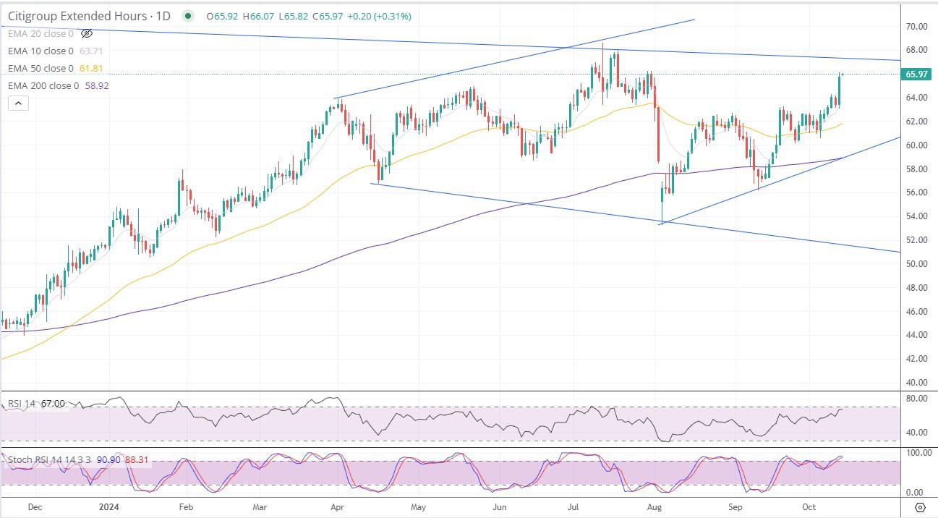Select the Stoch RSI 14 14 3 3 label

click(x=48, y=459)
